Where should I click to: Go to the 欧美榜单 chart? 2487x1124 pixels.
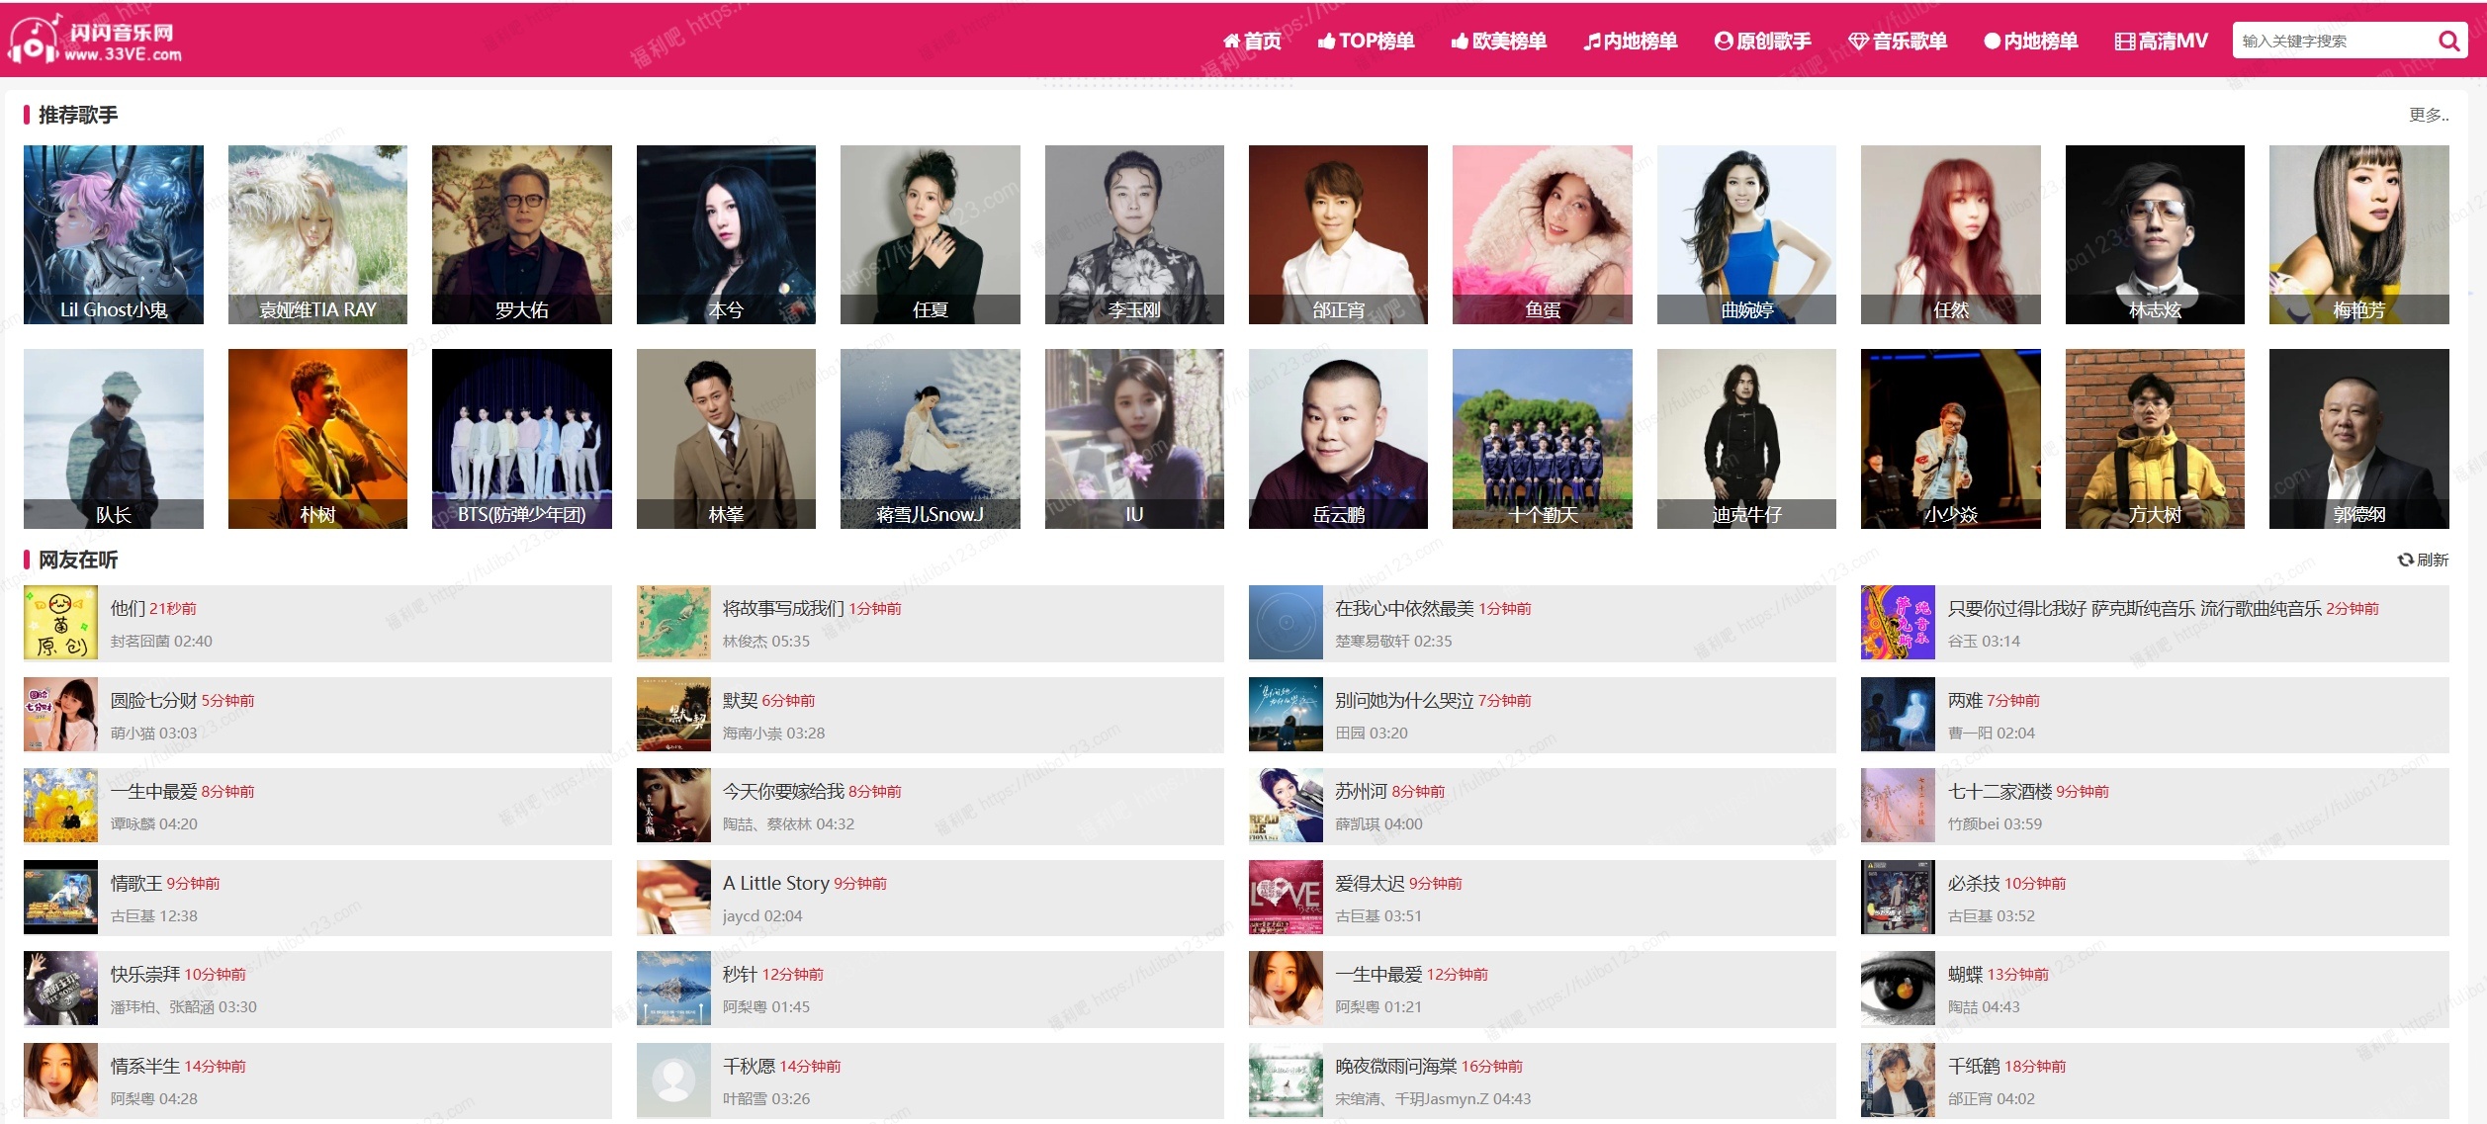[1498, 41]
